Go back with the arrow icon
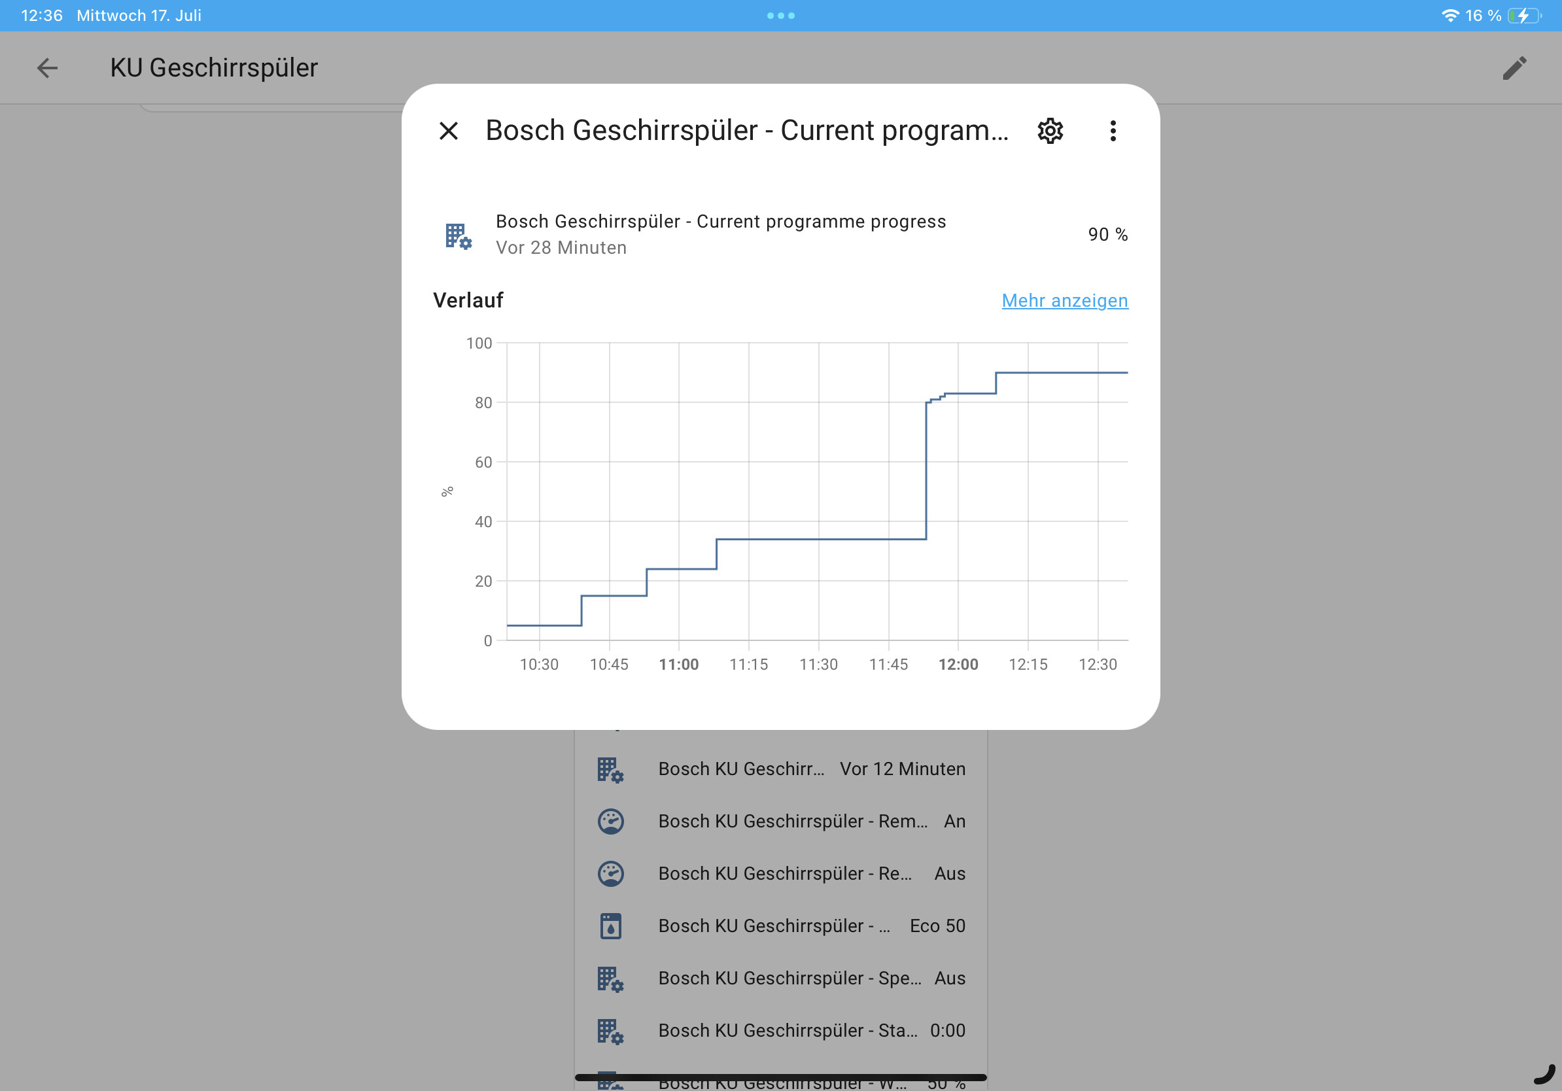 coord(47,67)
